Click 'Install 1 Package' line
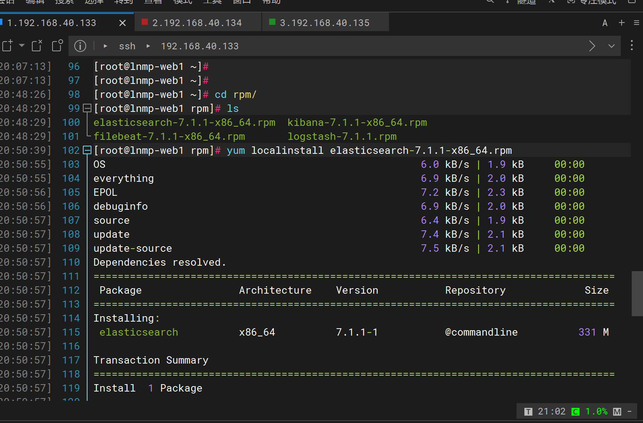 [148, 388]
